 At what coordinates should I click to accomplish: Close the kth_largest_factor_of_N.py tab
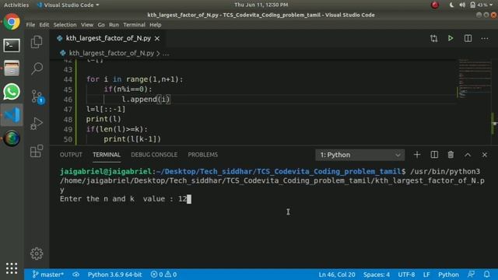pos(157,38)
